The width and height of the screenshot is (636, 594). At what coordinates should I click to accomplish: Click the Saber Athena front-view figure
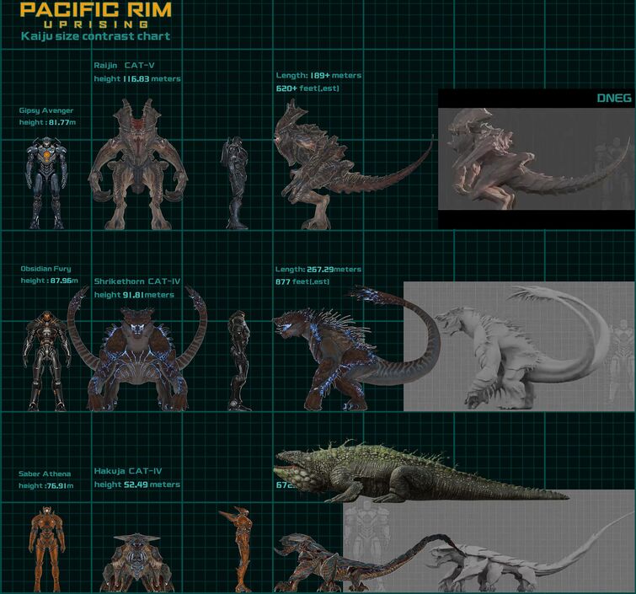[46, 548]
